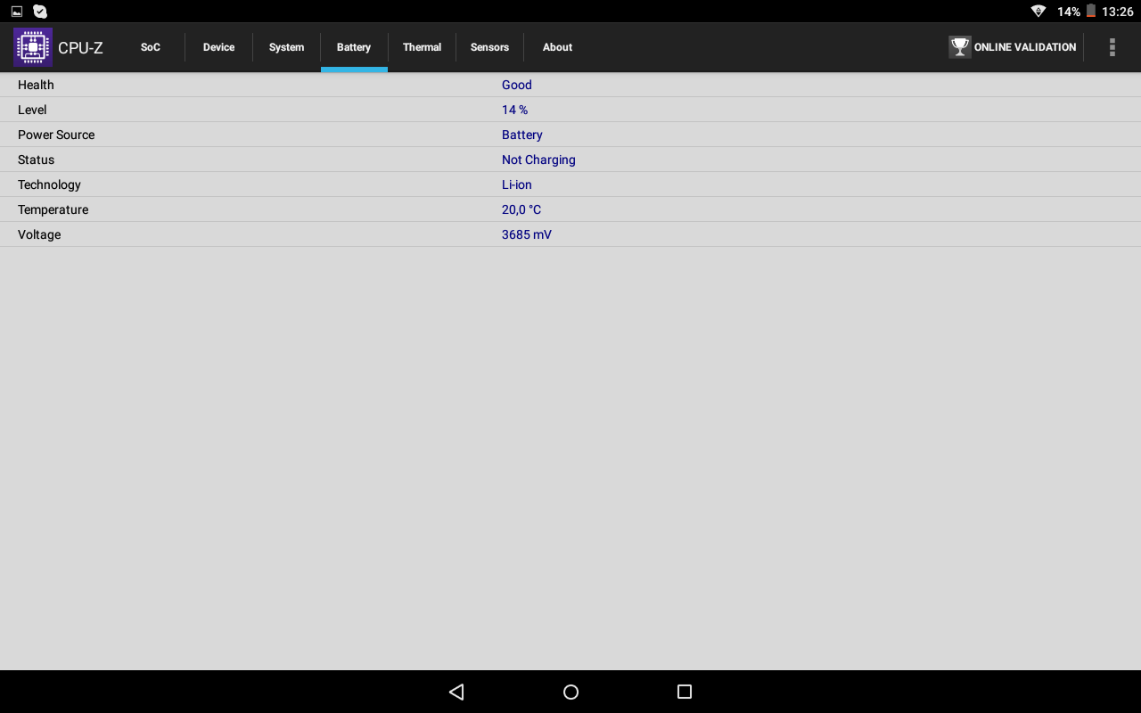Select the Power Source label
Image resolution: width=1141 pixels, height=713 pixels.
(x=56, y=135)
